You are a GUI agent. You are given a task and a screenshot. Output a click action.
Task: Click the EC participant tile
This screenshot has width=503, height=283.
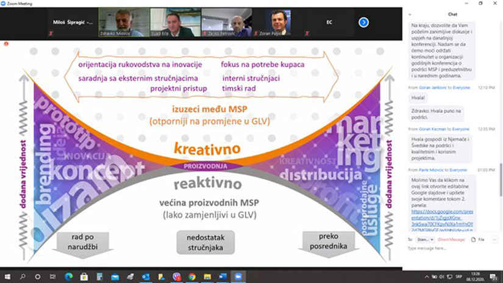[x=329, y=23]
